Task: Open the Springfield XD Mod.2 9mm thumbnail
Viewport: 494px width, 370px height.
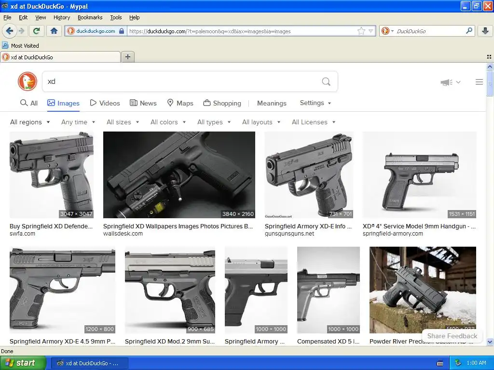Action: pyautogui.click(x=170, y=290)
